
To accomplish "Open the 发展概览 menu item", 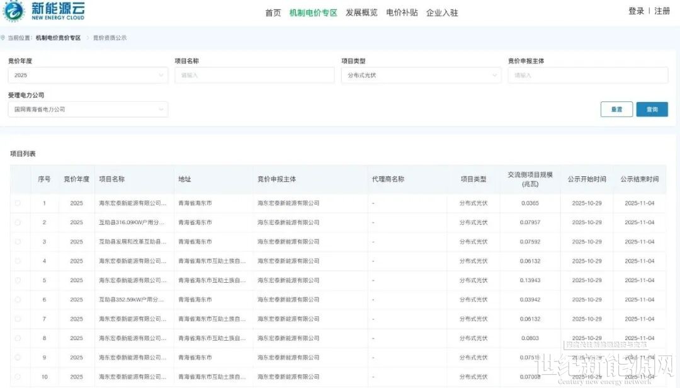I will click(x=361, y=13).
